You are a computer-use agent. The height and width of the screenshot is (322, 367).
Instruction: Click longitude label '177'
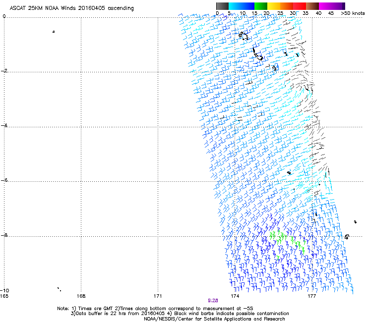pyautogui.click(x=311, y=296)
